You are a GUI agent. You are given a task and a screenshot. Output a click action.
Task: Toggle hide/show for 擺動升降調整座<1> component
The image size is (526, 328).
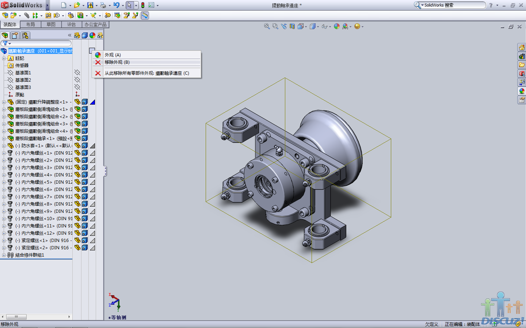77,102
